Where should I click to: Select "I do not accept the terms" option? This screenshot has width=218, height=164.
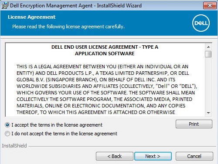pos(7,134)
